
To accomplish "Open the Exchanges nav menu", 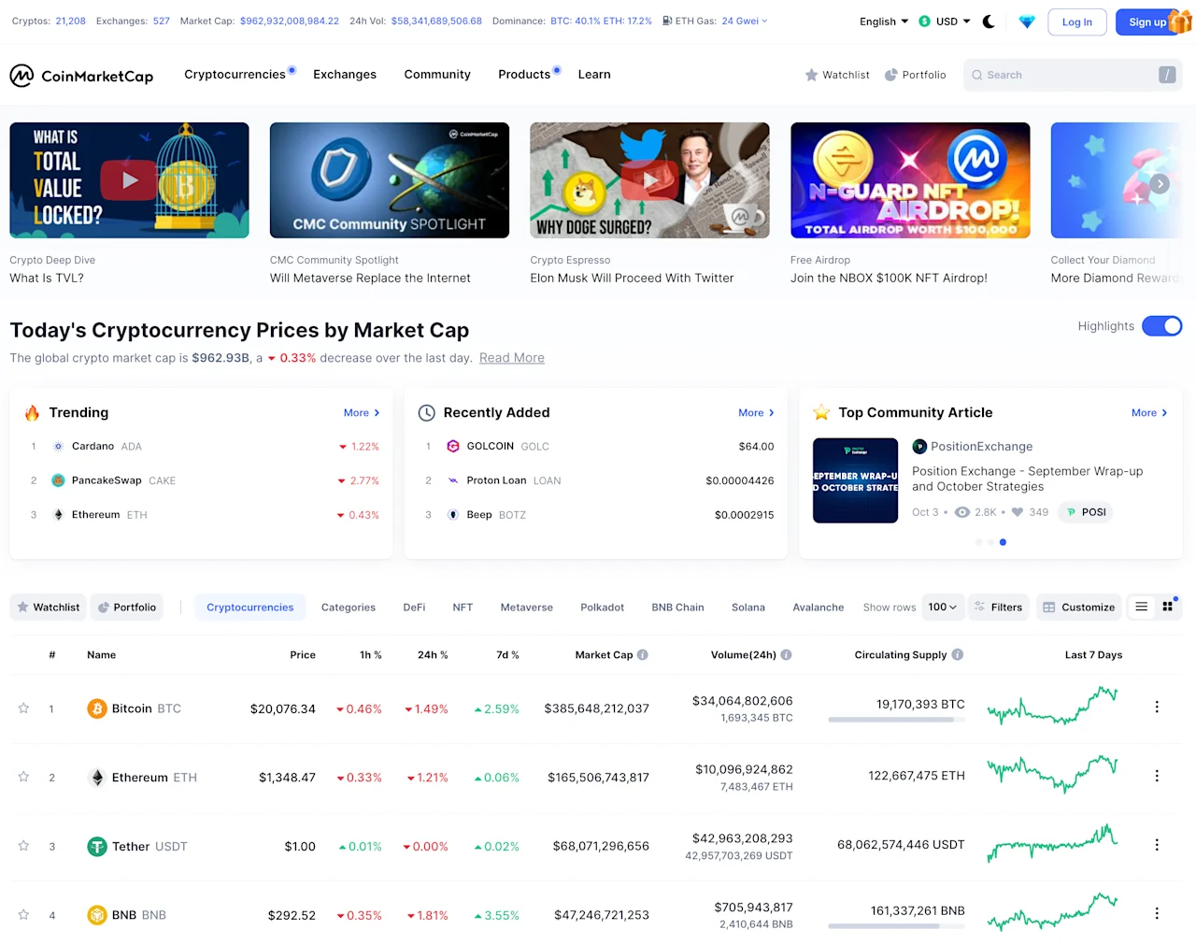I will pos(345,75).
